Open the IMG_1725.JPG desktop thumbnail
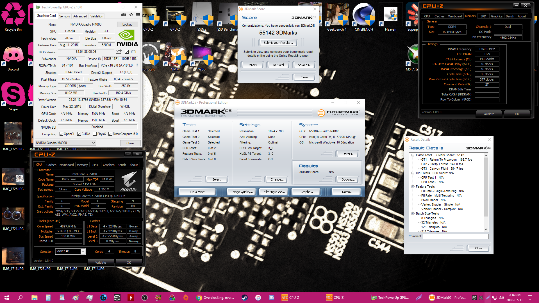This screenshot has height=303, width=539. 13,137
